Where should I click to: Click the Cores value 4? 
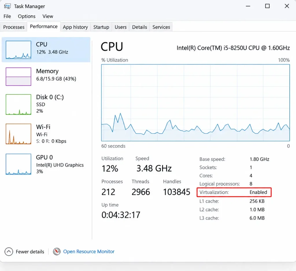click(x=251, y=176)
